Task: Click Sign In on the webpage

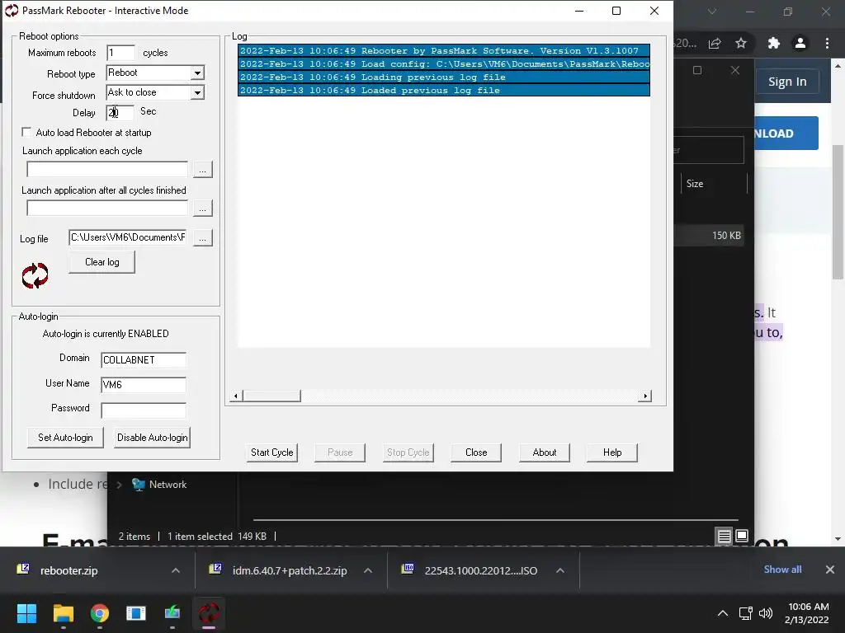Action: tap(787, 82)
